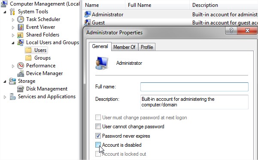
Task: Click the Shared Folders icon
Action: click(20, 35)
